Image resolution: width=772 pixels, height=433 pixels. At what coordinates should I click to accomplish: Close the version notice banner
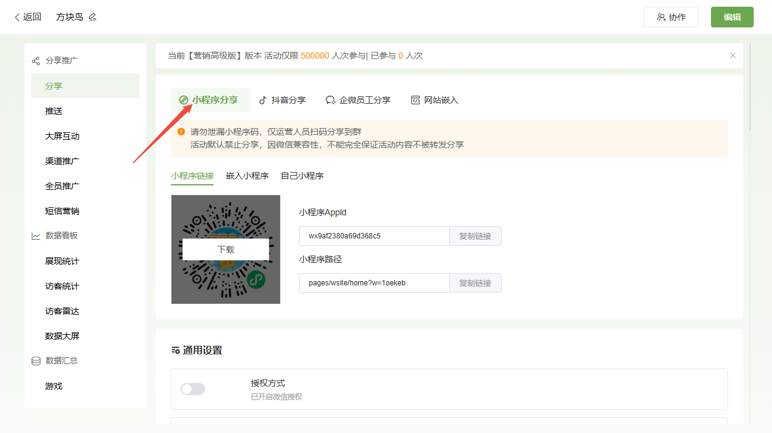[733, 55]
